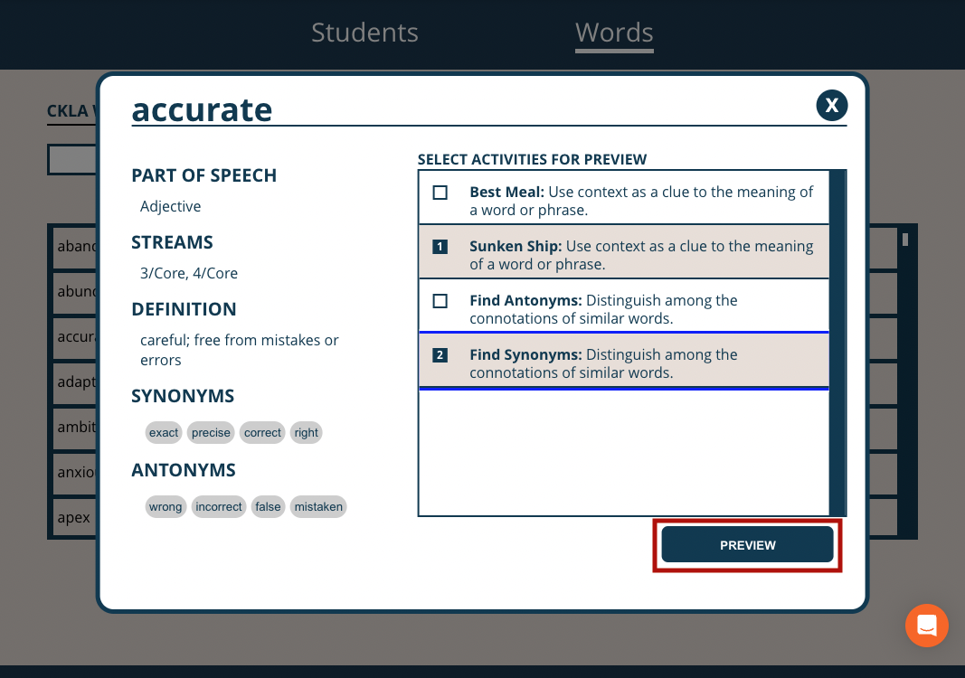Deselect the Sunken Ship activity

pyautogui.click(x=440, y=246)
